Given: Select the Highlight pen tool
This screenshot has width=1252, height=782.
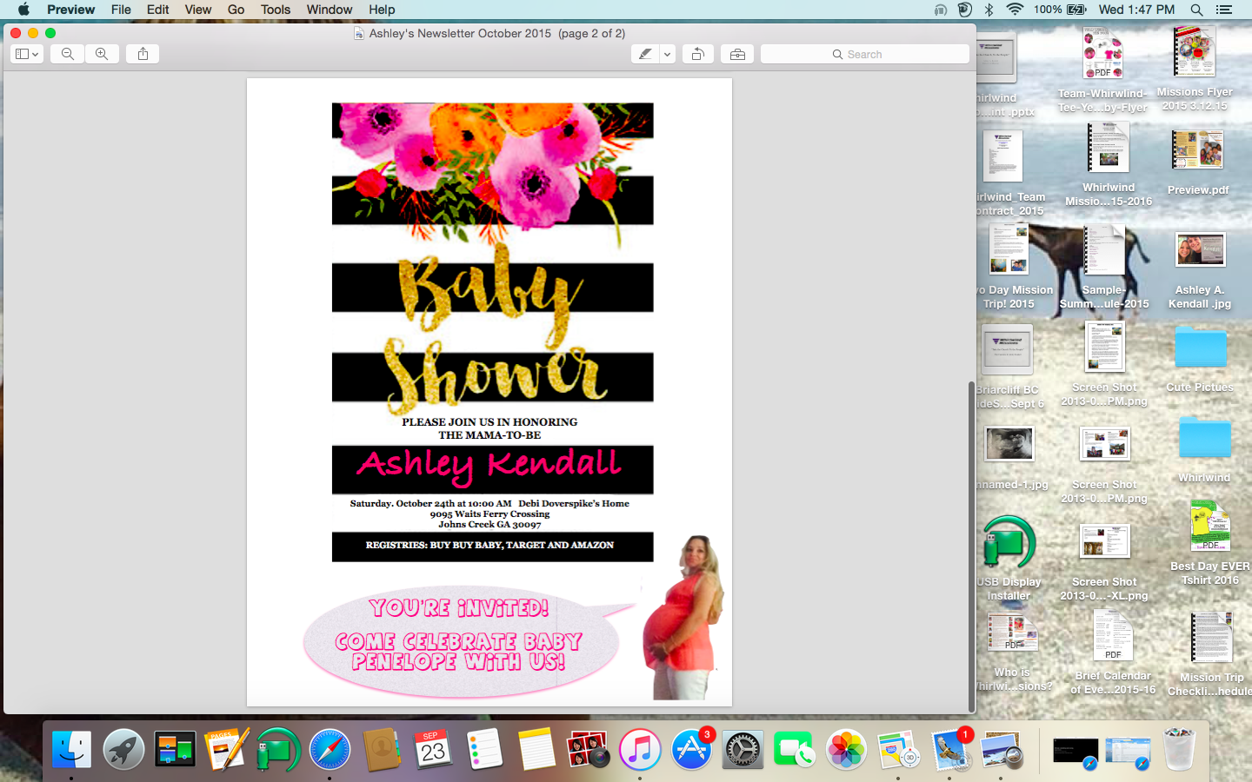Looking at the screenshot, I should point(644,54).
